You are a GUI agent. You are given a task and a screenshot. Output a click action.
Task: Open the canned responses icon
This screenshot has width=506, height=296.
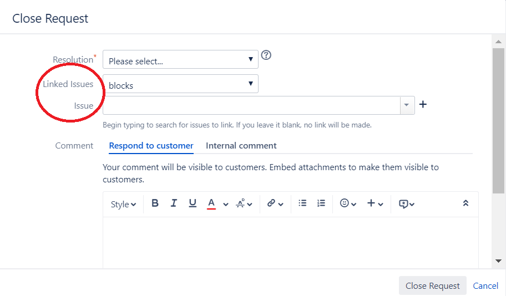(403, 204)
